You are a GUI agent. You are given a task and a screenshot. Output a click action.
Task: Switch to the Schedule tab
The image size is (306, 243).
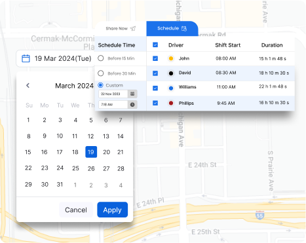pos(172,29)
